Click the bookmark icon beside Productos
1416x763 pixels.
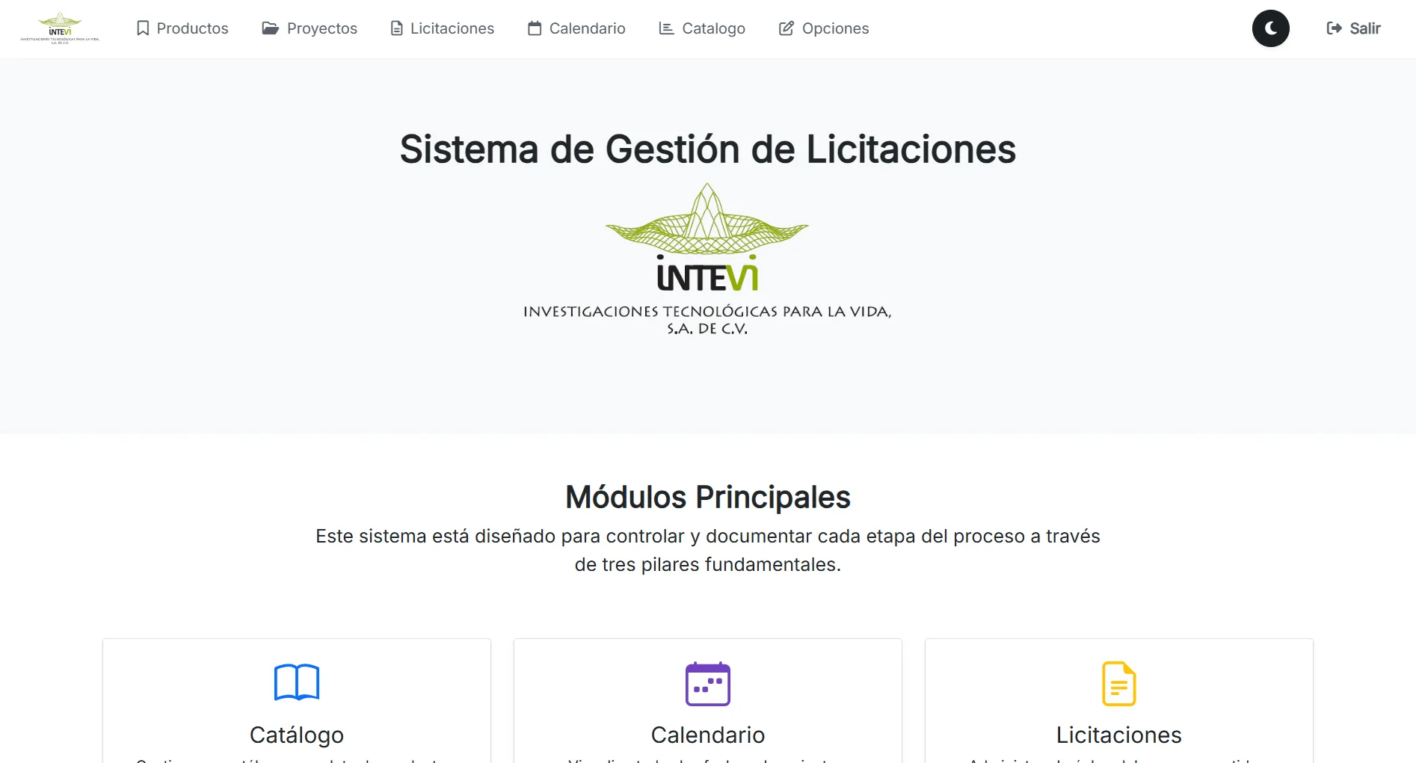(x=143, y=28)
